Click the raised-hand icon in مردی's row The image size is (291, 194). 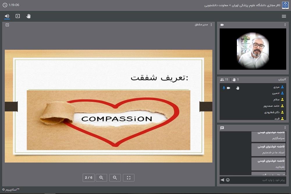click(x=237, y=88)
